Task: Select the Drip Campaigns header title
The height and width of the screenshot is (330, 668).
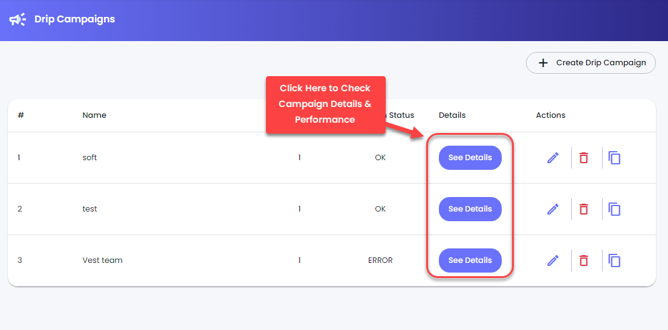Action: tap(74, 19)
